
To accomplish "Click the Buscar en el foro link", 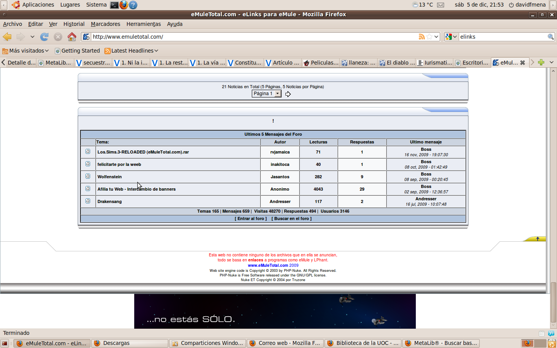I will pyautogui.click(x=292, y=218).
